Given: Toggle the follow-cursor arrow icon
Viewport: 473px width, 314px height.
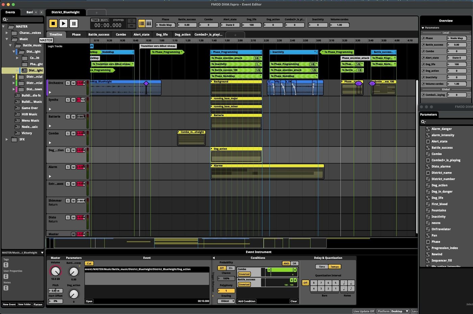Looking at the screenshot, I should pyautogui.click(x=131, y=26).
